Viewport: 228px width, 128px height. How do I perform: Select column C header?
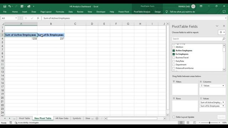pos(75,24)
